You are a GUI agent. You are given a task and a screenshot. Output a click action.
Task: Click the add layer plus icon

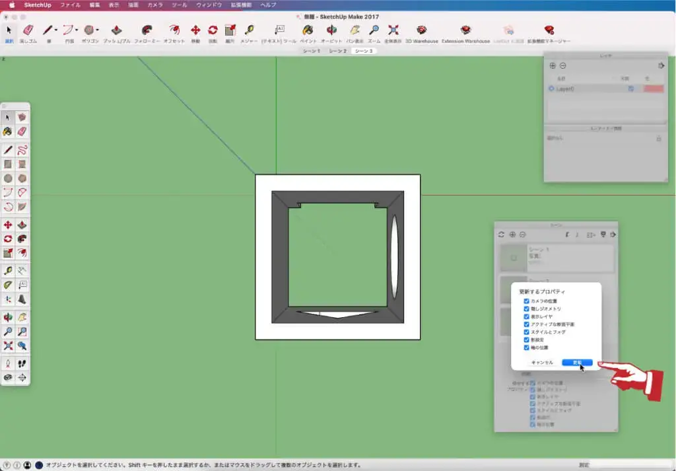click(x=553, y=65)
